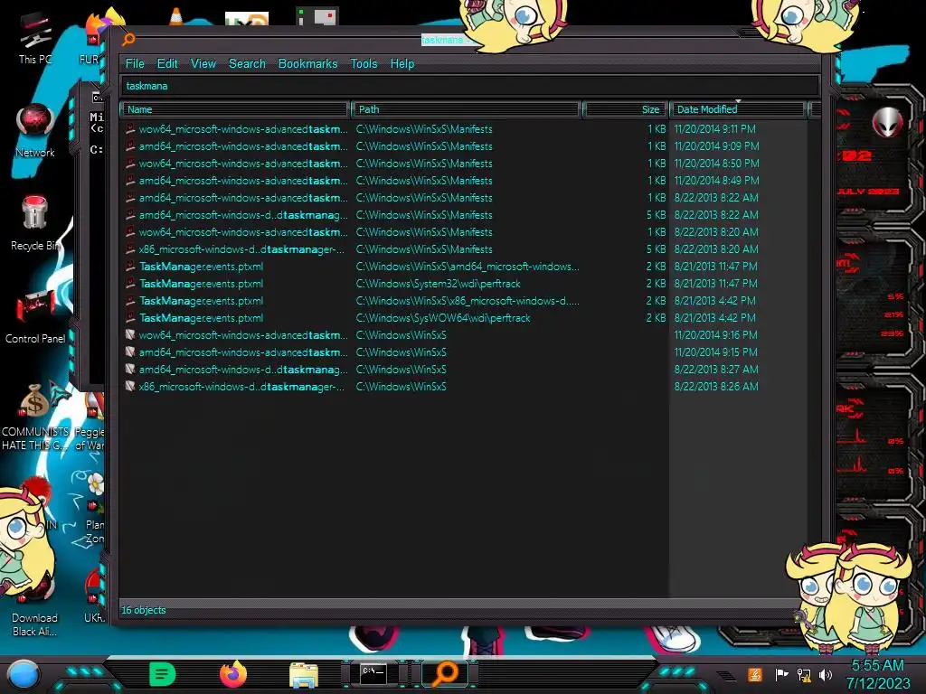Click path C:\Windows\System32\wdi\perftrack
This screenshot has width=926, height=694.
(x=439, y=283)
